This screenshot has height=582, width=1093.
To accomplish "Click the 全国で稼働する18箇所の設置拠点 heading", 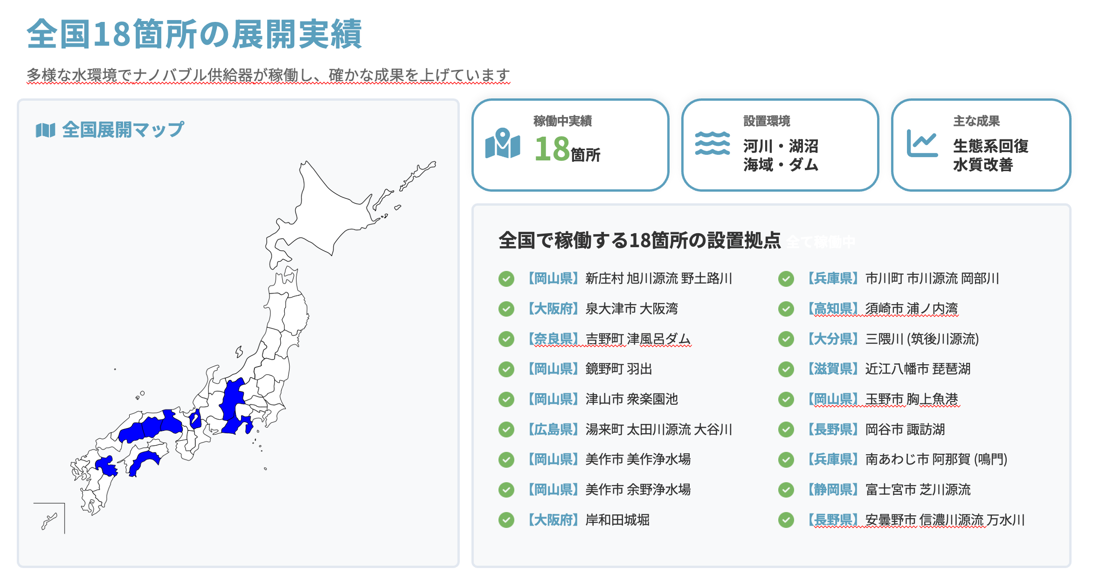I will pyautogui.click(x=639, y=241).
